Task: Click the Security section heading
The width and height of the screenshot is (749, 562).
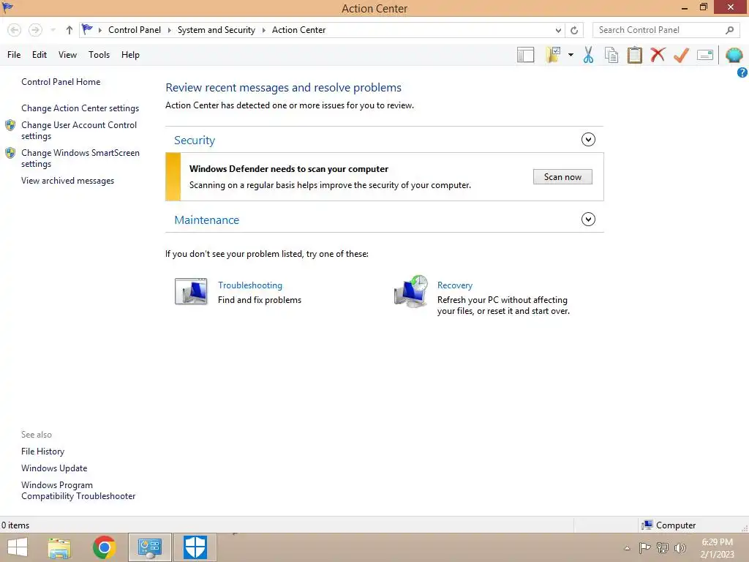Action: coord(195,140)
